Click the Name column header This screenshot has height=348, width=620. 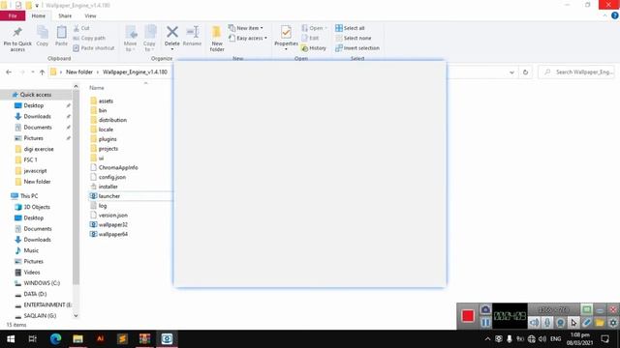tap(97, 88)
